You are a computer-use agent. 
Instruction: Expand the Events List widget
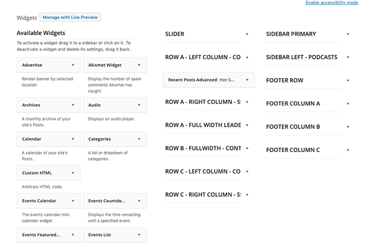click(x=139, y=235)
